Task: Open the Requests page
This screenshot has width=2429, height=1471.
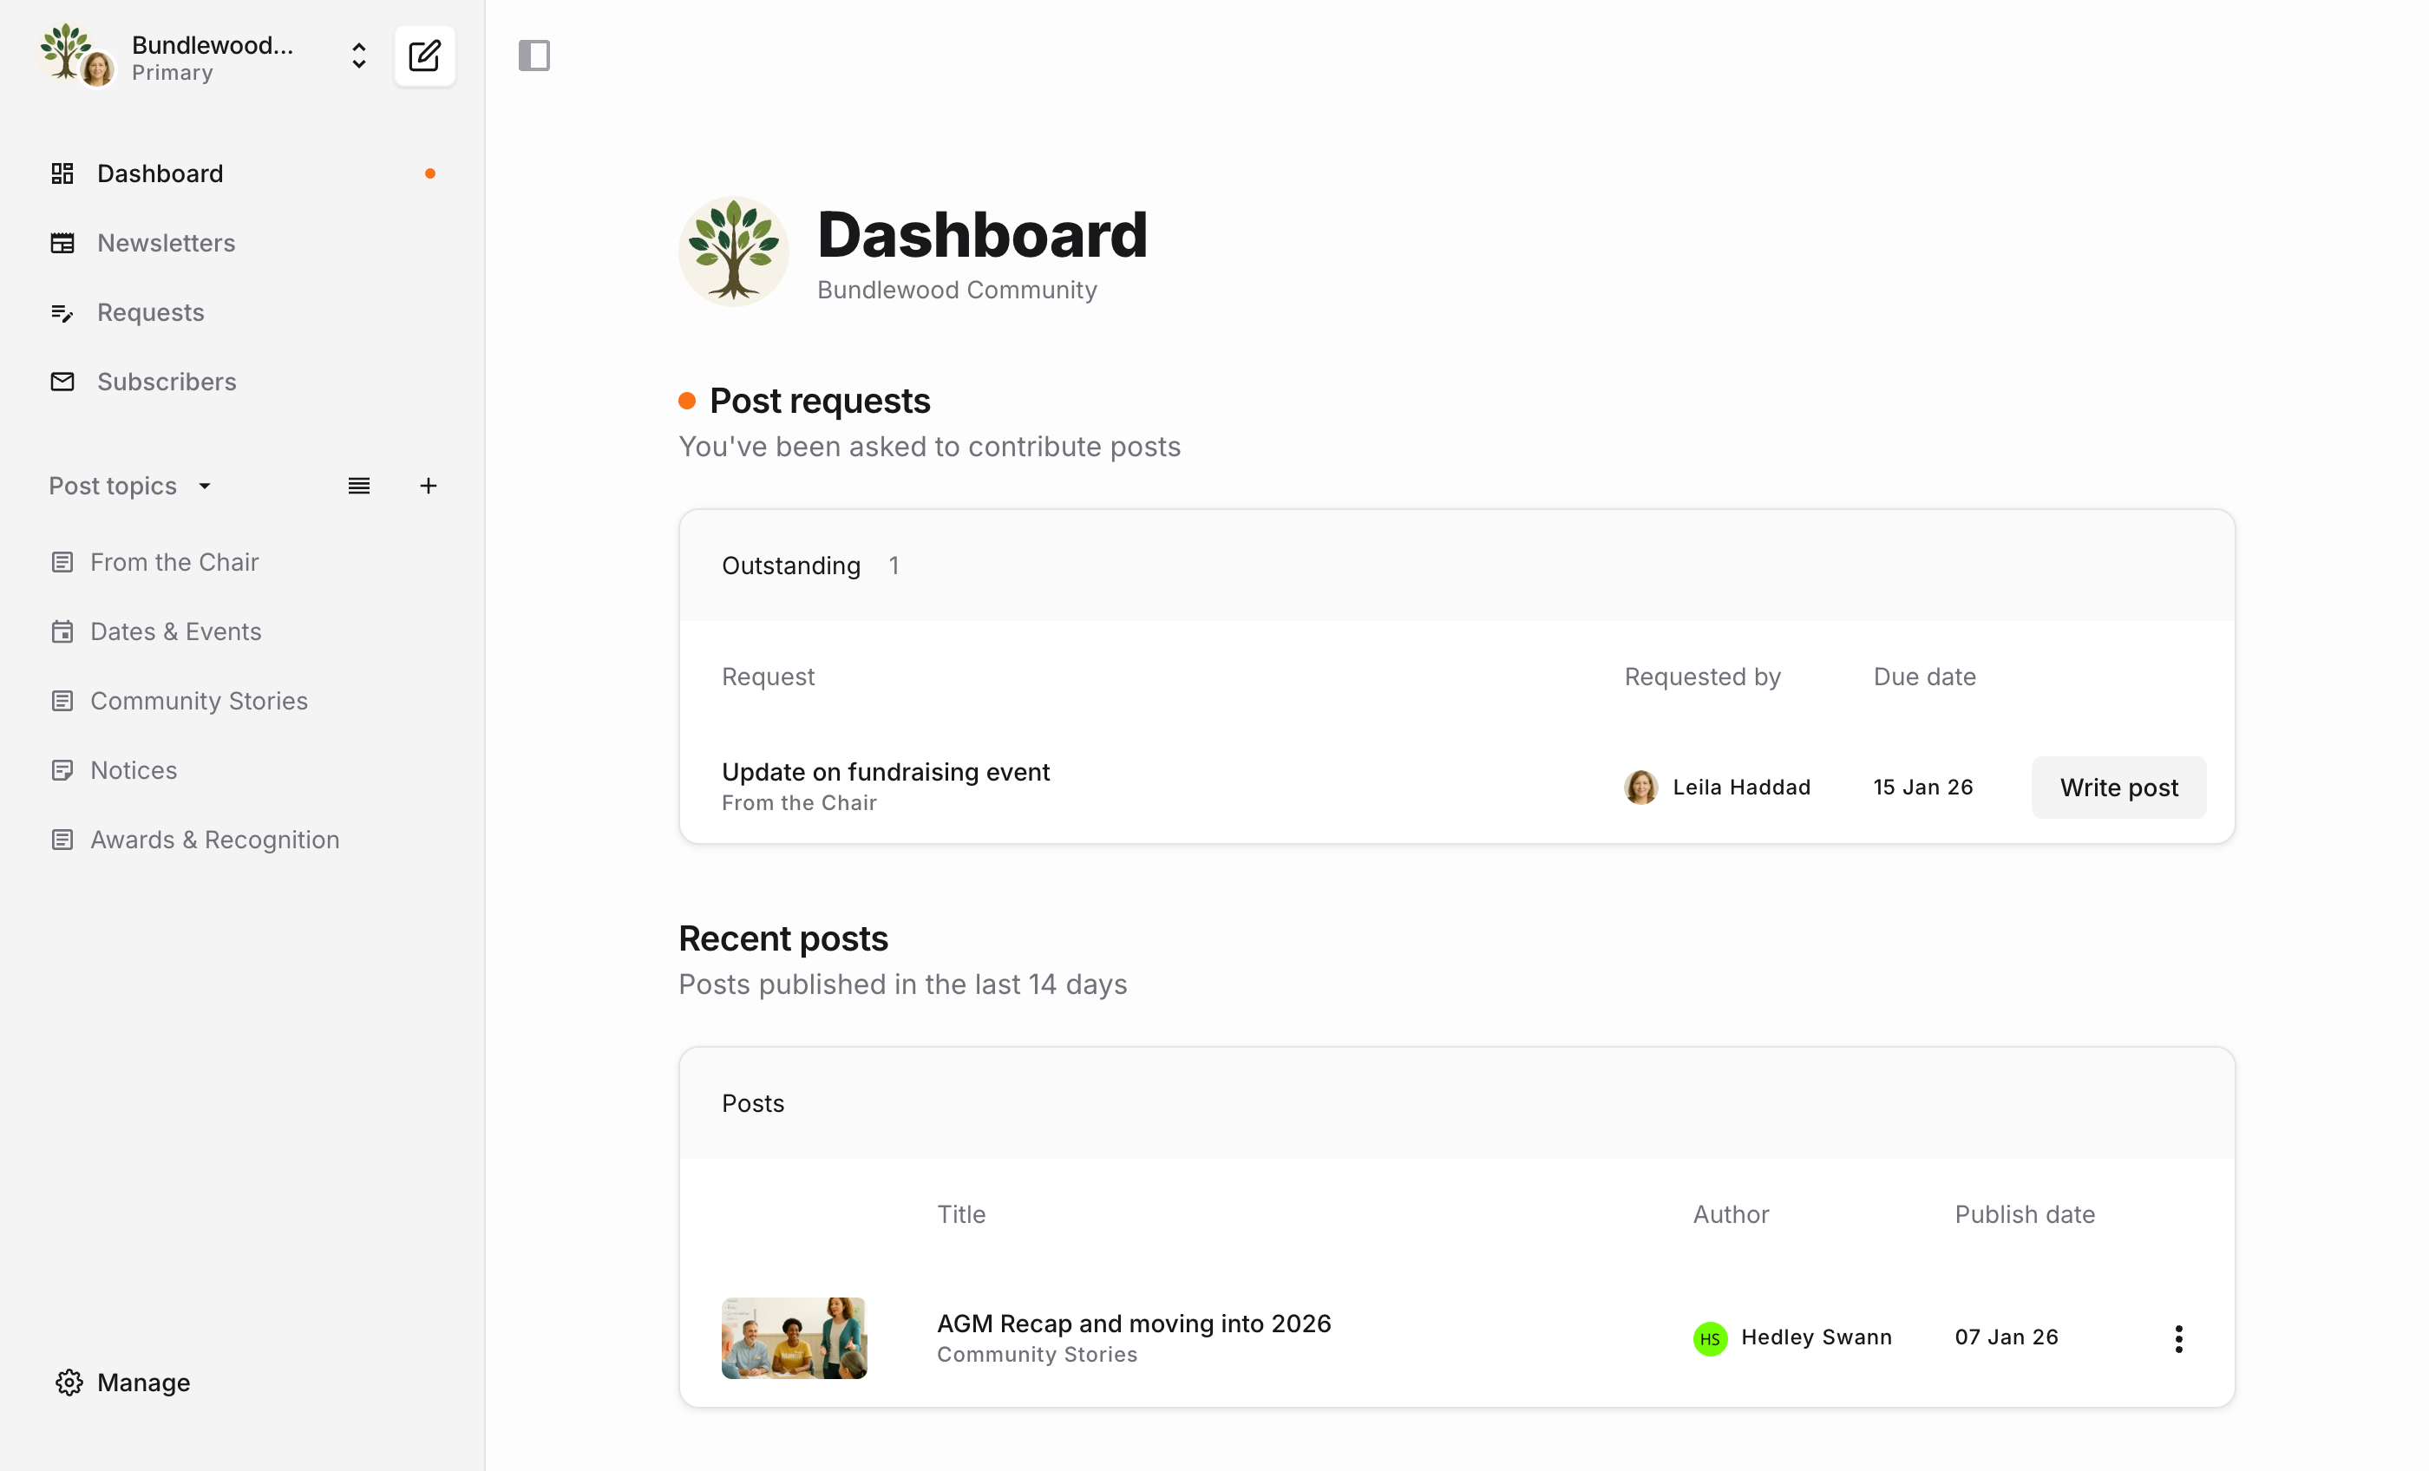Action: coord(150,312)
